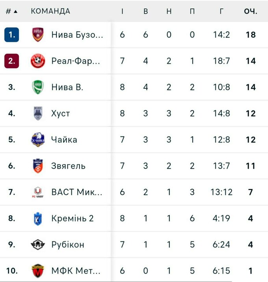
Task: Click the МФК Металург logo
Action: pos(38,271)
